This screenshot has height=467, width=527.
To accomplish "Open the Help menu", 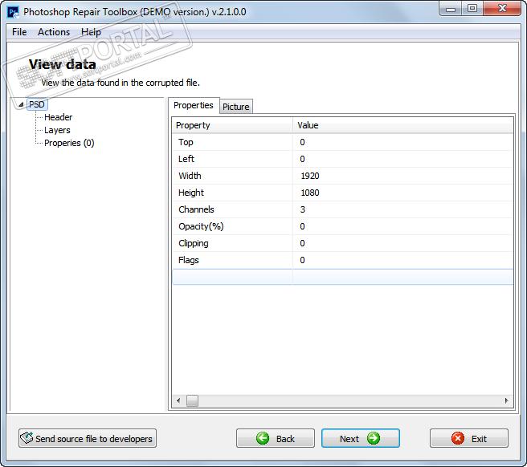I will coord(91,32).
